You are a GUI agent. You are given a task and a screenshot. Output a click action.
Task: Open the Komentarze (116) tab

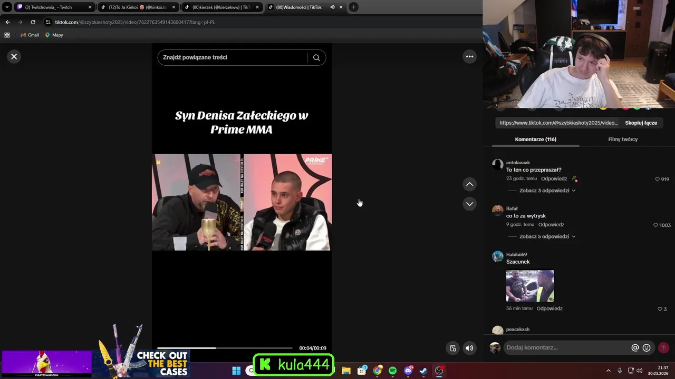[535, 139]
